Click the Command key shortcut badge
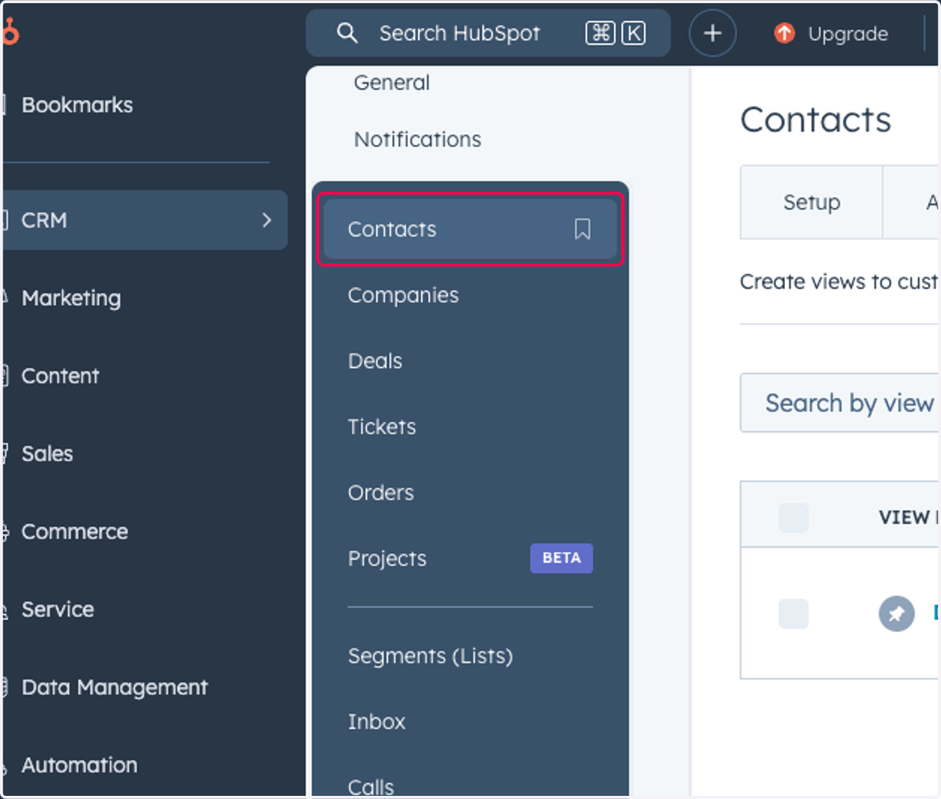941x799 pixels. (600, 33)
